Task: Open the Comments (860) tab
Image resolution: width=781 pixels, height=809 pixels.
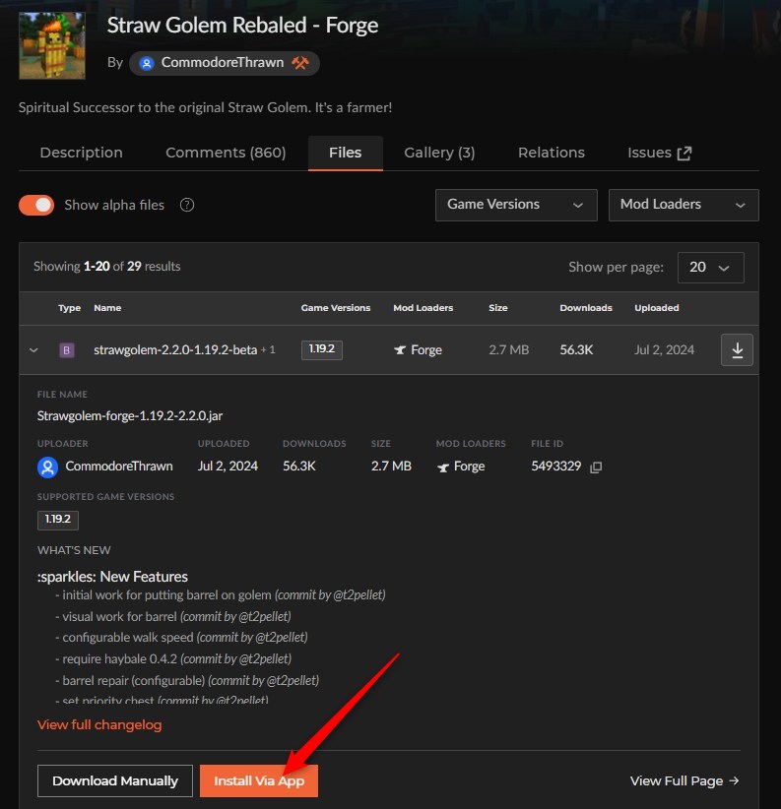Action: pyautogui.click(x=226, y=153)
